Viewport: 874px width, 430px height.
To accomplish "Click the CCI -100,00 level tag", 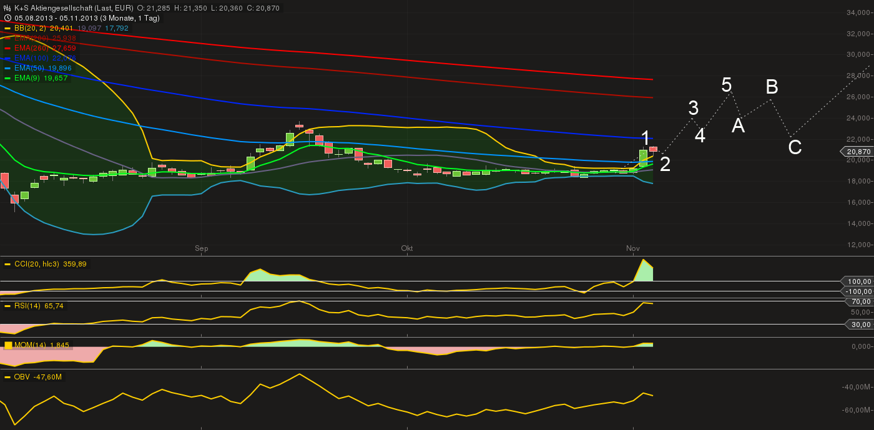I will 858,291.
